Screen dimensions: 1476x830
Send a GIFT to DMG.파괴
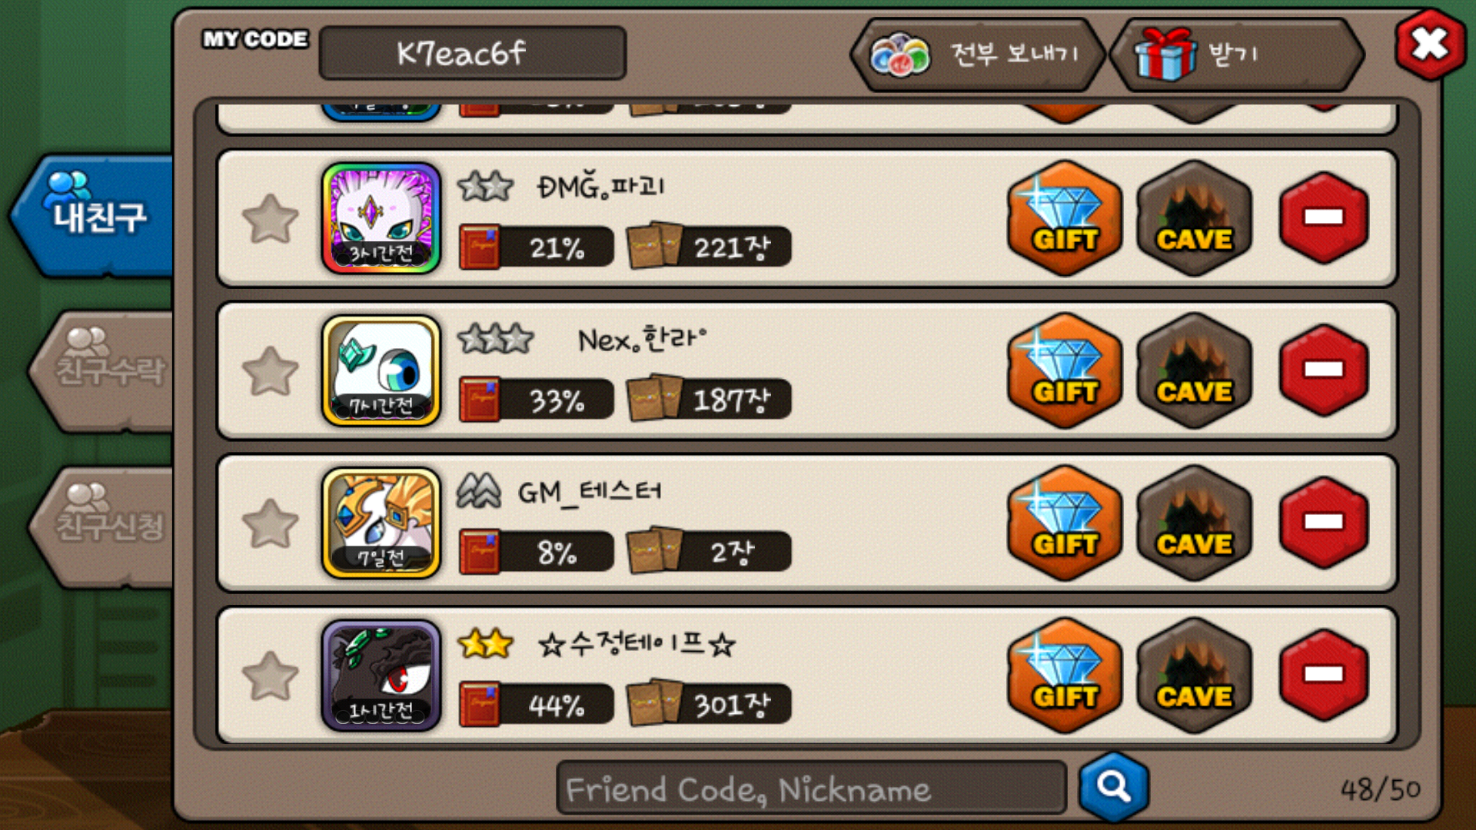coord(1065,219)
